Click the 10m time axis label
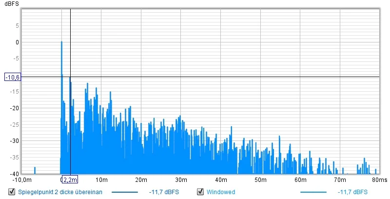 tap(101, 179)
